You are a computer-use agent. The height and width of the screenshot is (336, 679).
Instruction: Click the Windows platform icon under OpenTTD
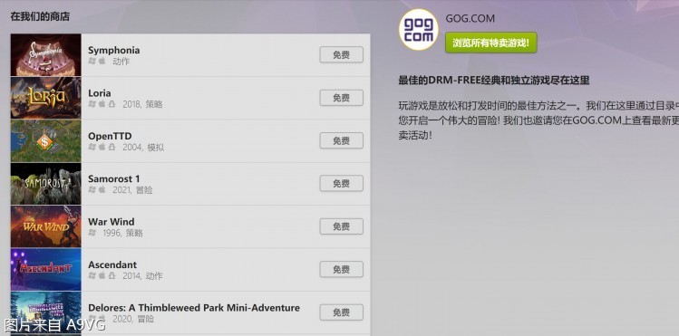coord(92,147)
